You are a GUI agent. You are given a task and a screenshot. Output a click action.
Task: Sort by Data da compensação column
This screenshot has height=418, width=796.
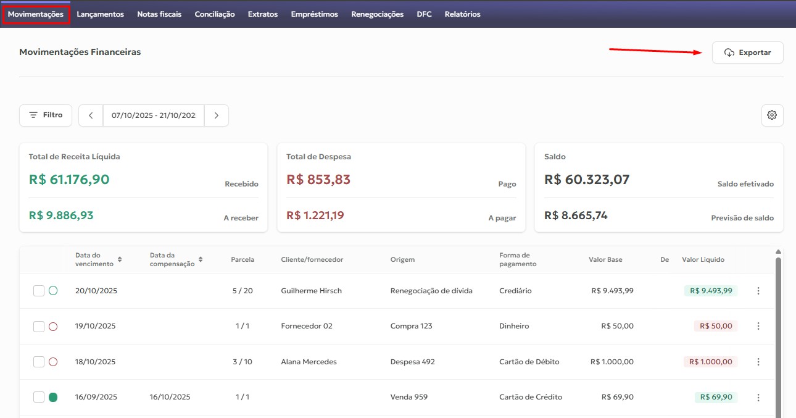point(201,259)
